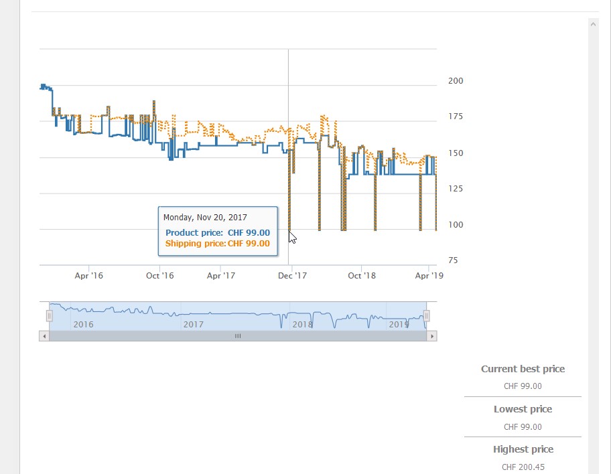Viewport: 611px width, 474px height.
Task: Click the Lowest price heading
Action: tap(523, 409)
